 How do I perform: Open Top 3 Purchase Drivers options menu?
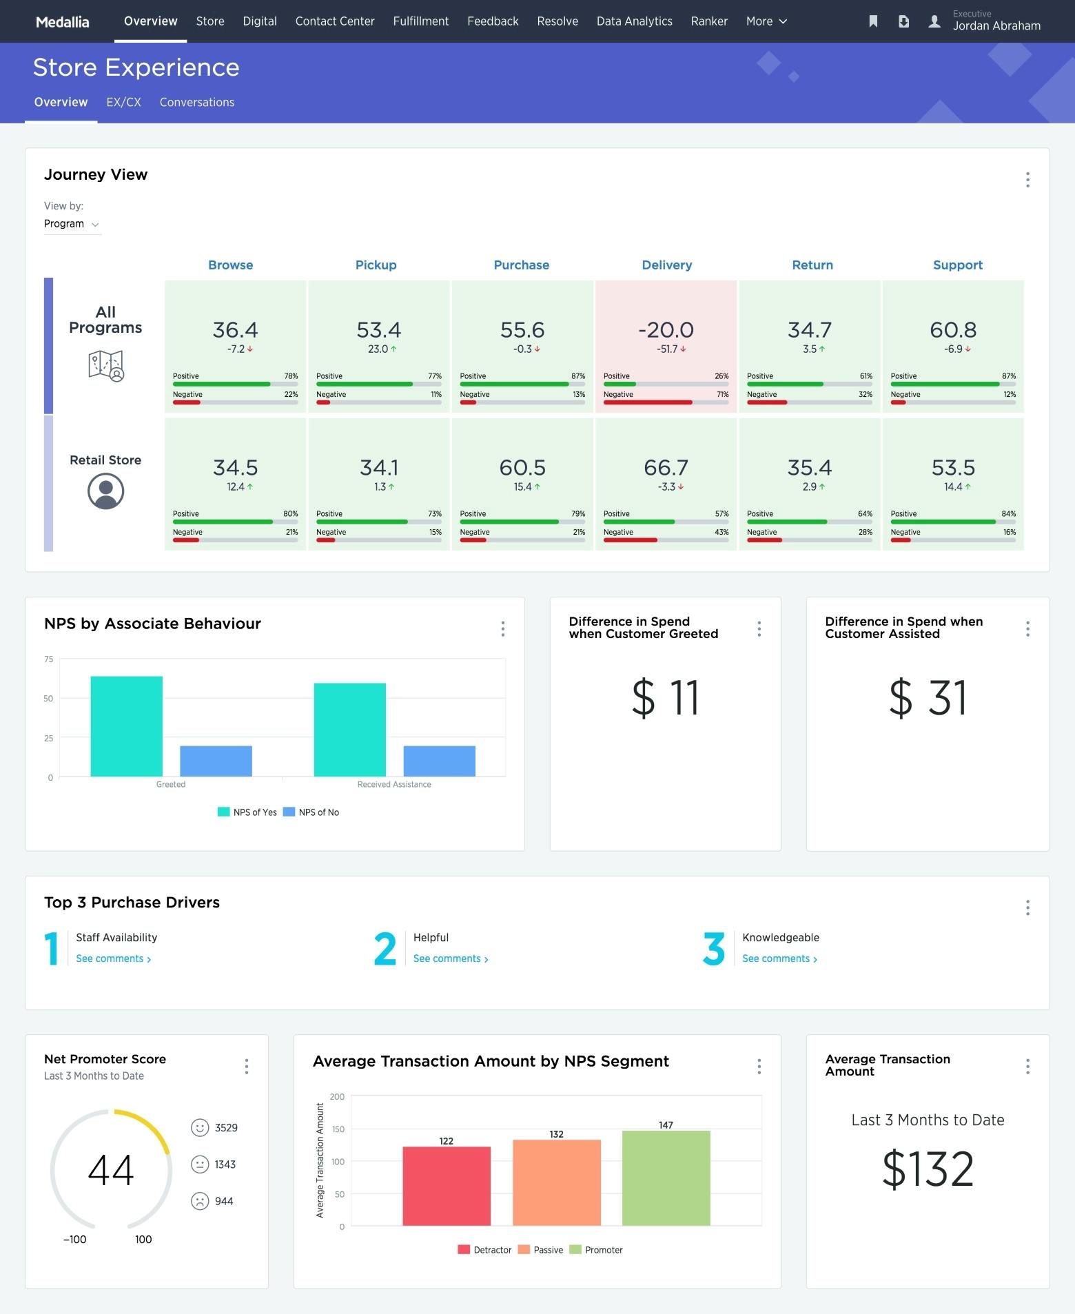tap(1027, 907)
